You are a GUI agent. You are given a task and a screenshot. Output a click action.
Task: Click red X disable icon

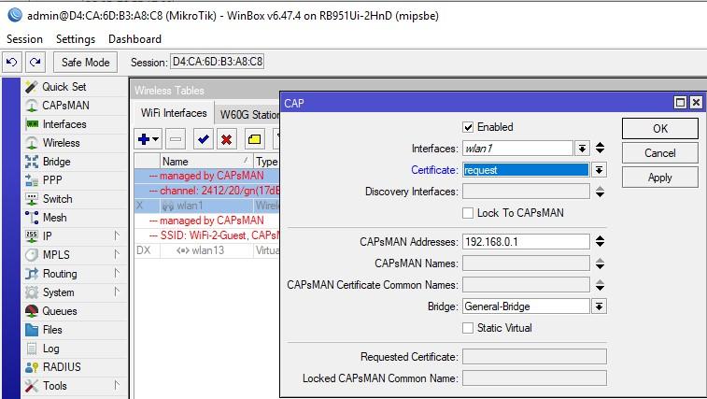tap(226, 139)
